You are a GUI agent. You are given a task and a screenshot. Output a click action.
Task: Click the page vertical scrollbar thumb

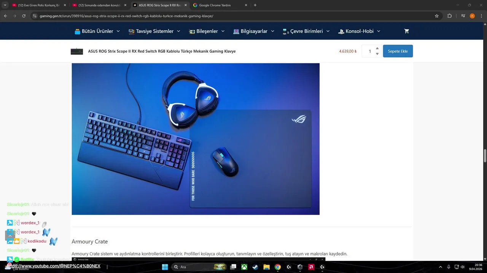click(485, 156)
